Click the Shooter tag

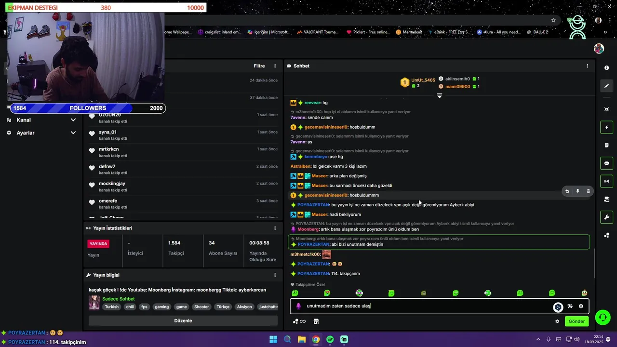pos(201,307)
